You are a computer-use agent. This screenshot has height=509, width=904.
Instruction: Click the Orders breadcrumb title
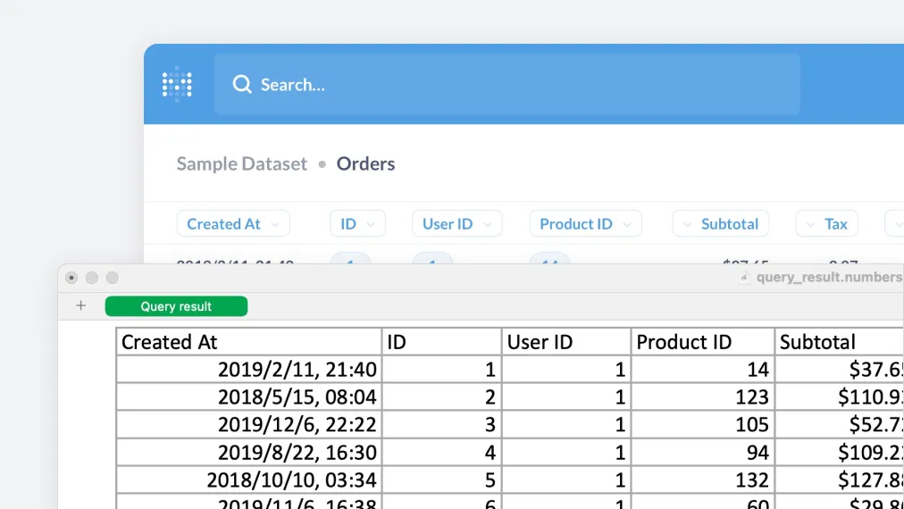click(365, 163)
